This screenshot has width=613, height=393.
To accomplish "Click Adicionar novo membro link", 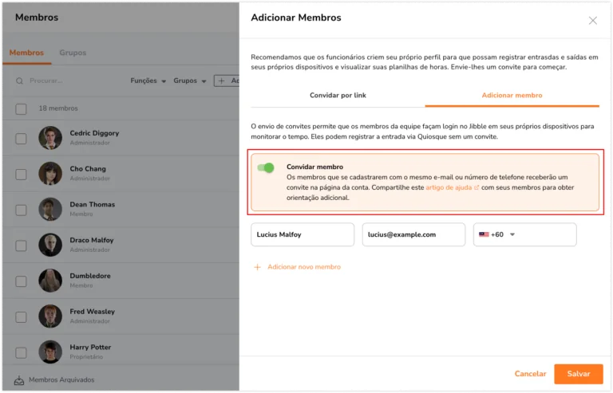I will (x=304, y=267).
